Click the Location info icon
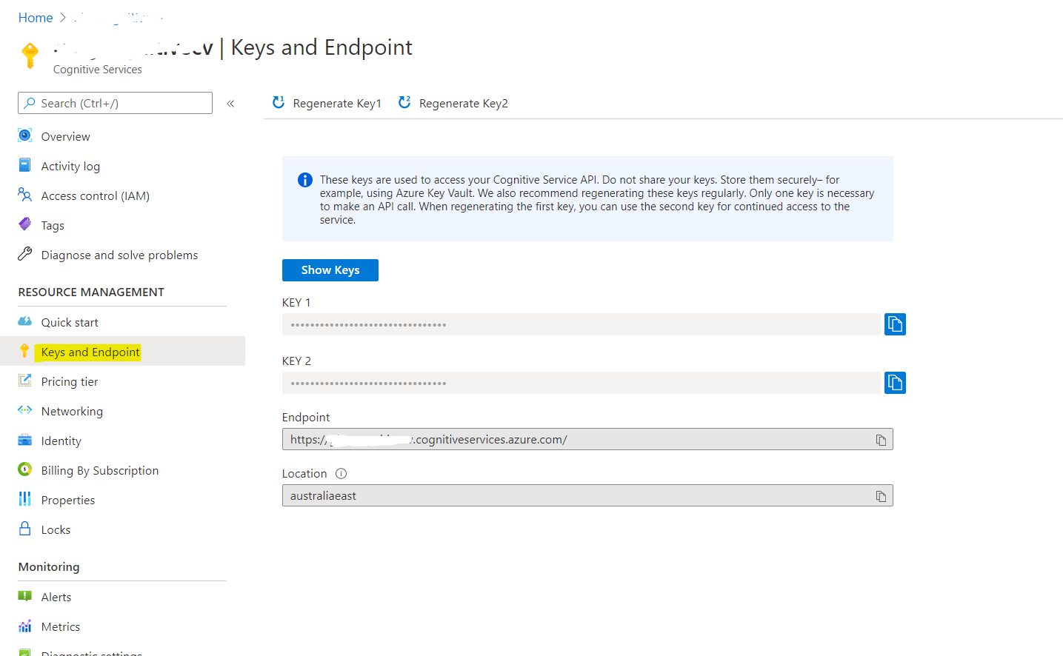 click(x=341, y=474)
